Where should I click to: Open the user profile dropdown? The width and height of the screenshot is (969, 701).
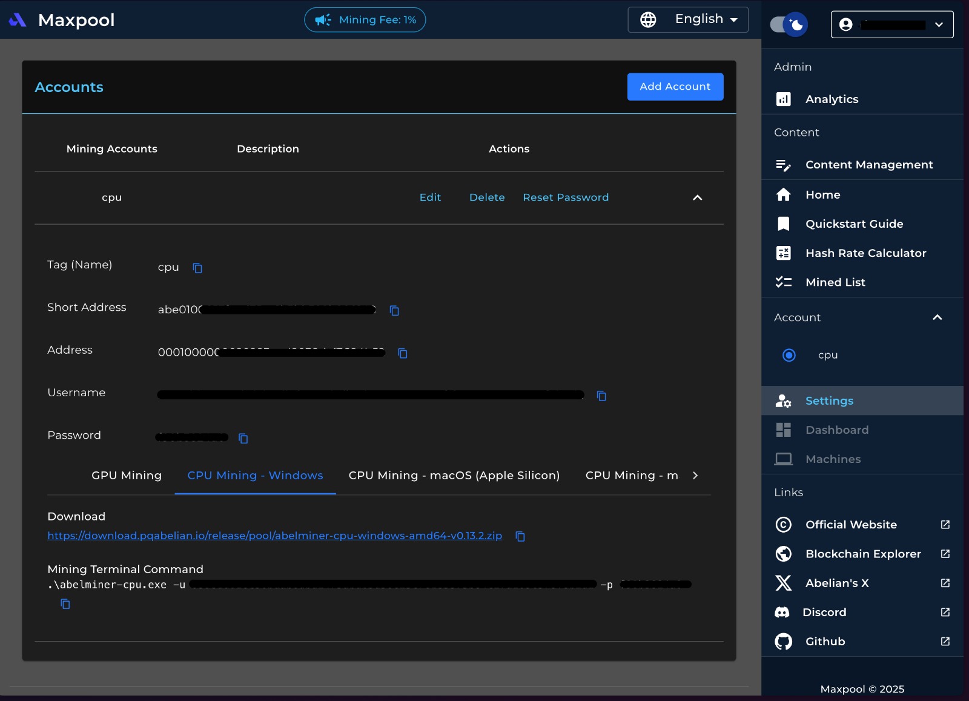pyautogui.click(x=892, y=24)
